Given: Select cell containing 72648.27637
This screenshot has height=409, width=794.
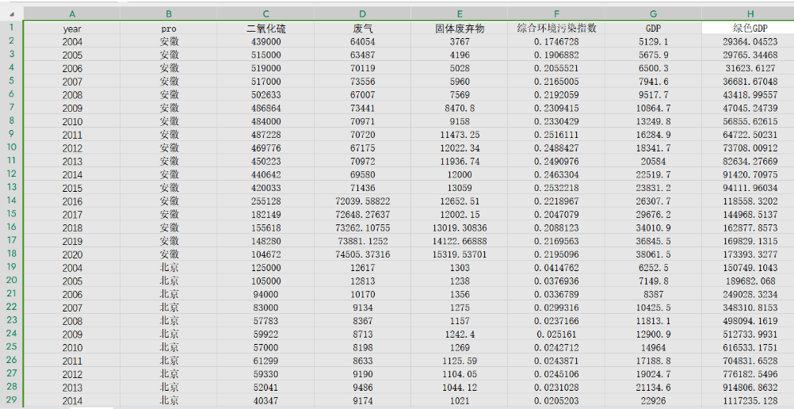Looking at the screenshot, I should [363, 214].
